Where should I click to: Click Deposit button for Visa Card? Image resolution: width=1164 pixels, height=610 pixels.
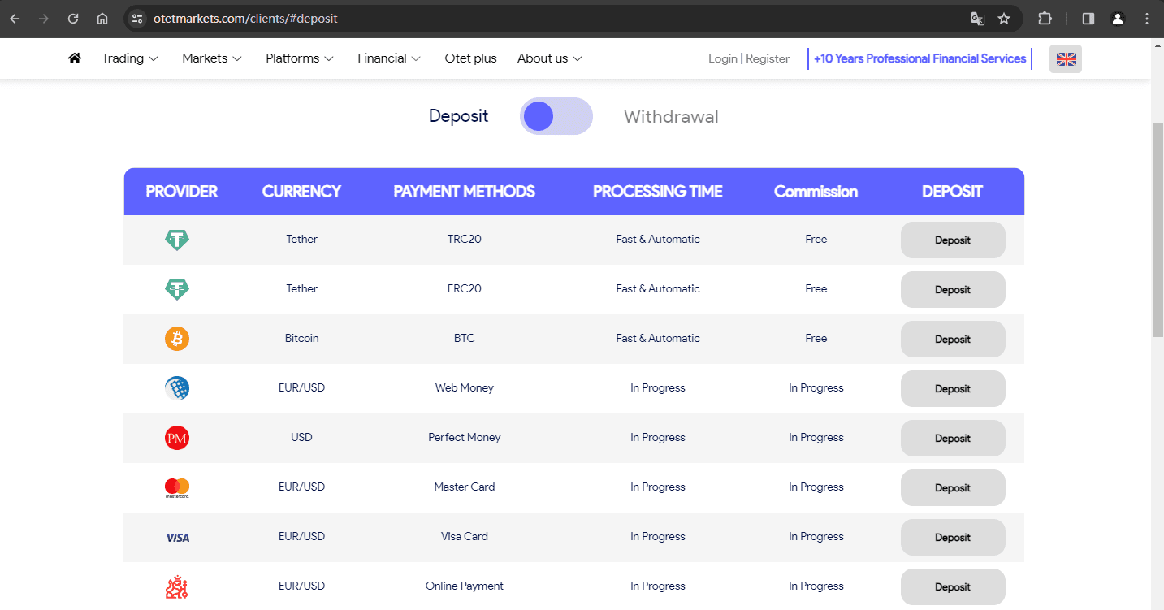pos(953,538)
